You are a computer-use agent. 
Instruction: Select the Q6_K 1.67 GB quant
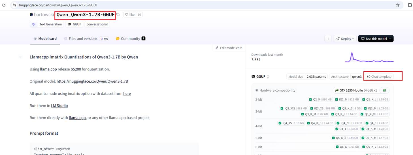[x=347, y=147]
